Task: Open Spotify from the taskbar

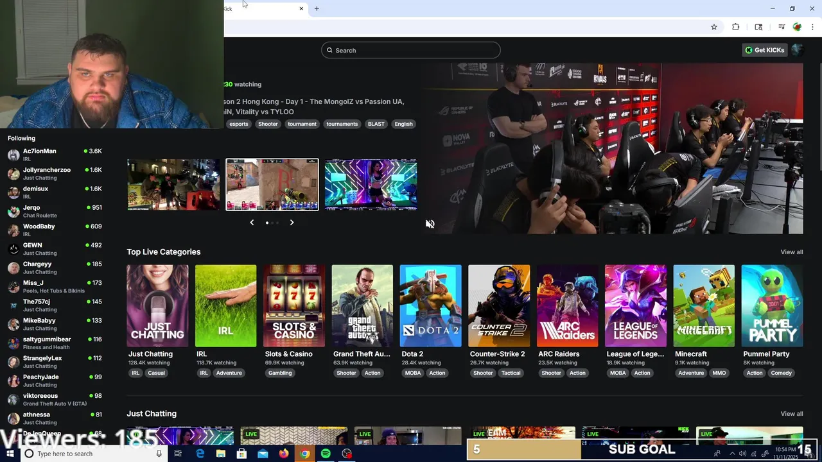Action: click(326, 454)
